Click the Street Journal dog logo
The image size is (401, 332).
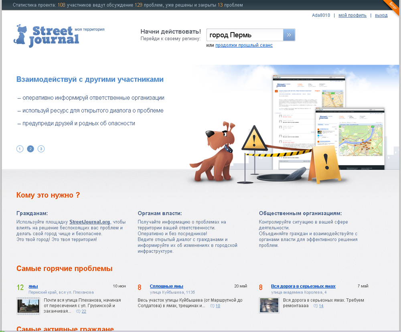(47, 36)
